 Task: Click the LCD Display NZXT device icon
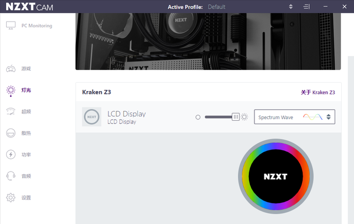tap(91, 117)
